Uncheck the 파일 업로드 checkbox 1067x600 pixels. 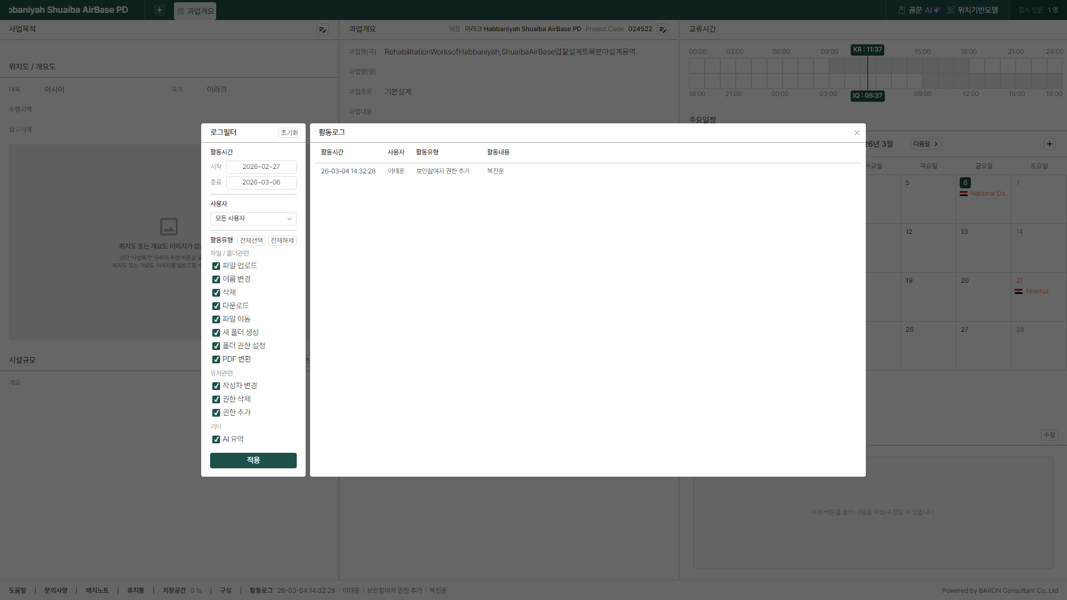point(216,266)
